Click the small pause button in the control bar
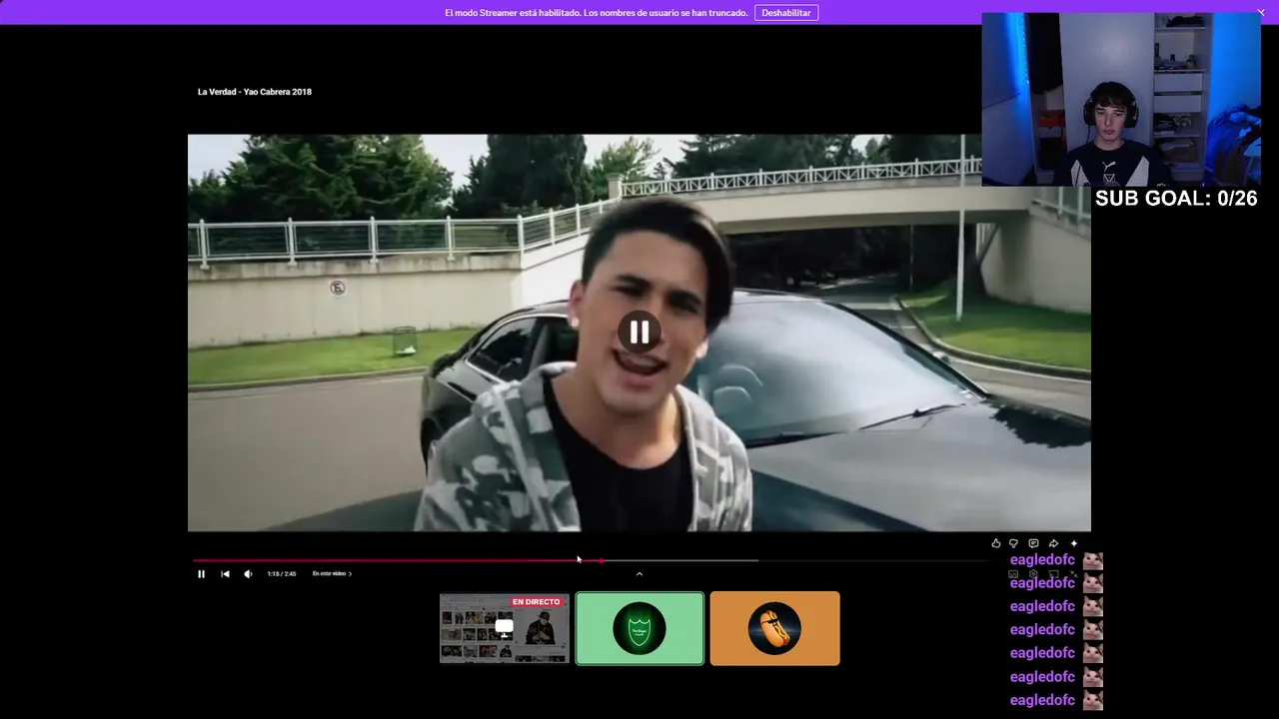This screenshot has height=719, width=1279. pos(201,574)
